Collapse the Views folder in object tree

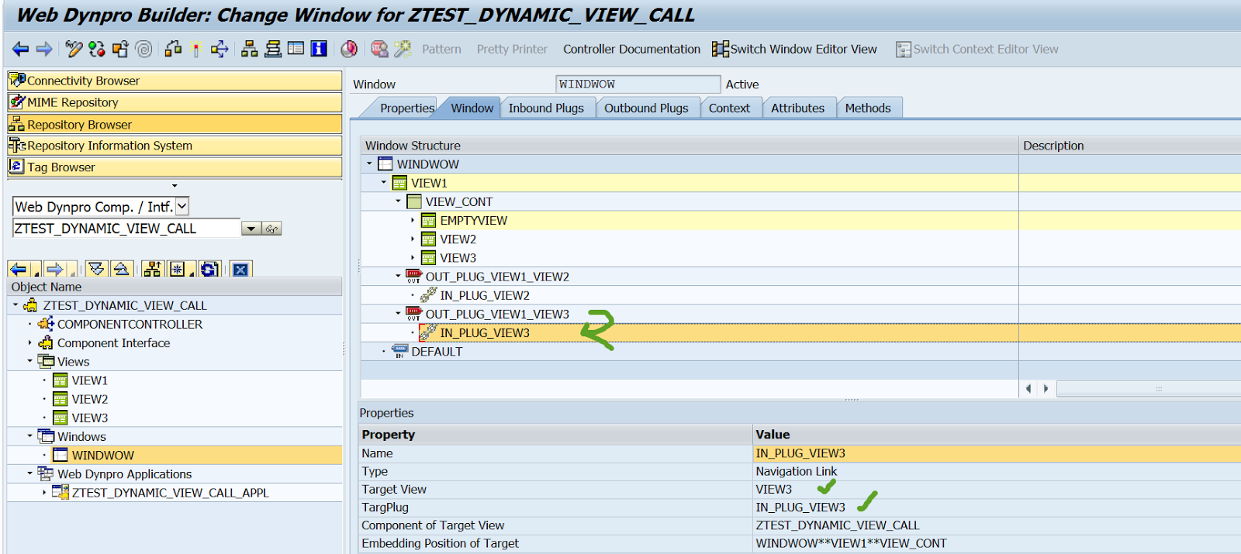point(30,361)
